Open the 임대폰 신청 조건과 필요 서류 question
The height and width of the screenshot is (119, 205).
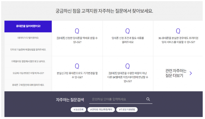point(127,40)
